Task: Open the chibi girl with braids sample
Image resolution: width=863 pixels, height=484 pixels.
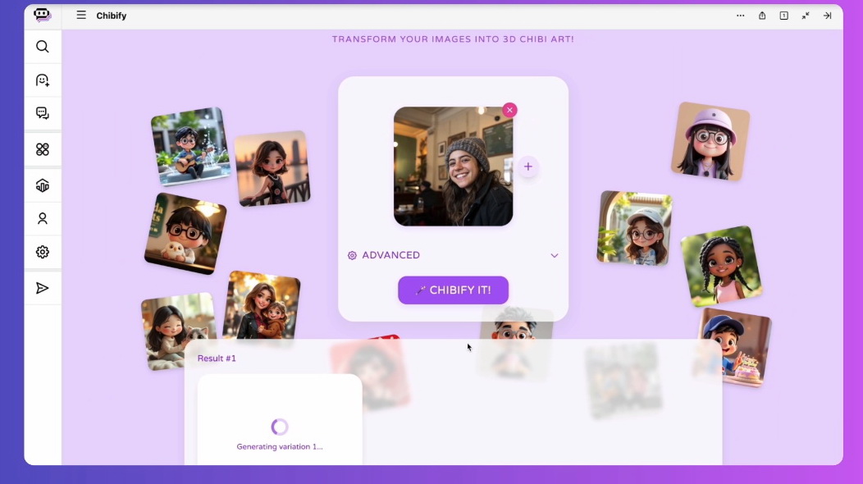Action: (722, 267)
